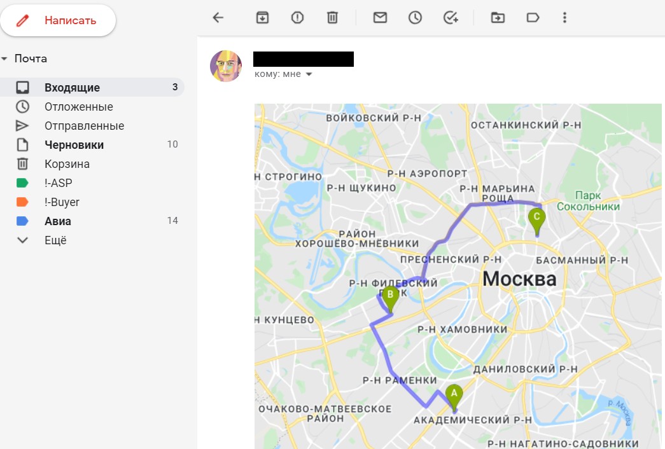Add message to tasks

pos(451,18)
